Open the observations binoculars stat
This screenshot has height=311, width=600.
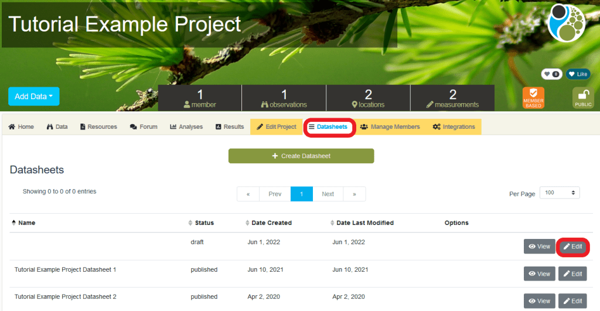(284, 98)
